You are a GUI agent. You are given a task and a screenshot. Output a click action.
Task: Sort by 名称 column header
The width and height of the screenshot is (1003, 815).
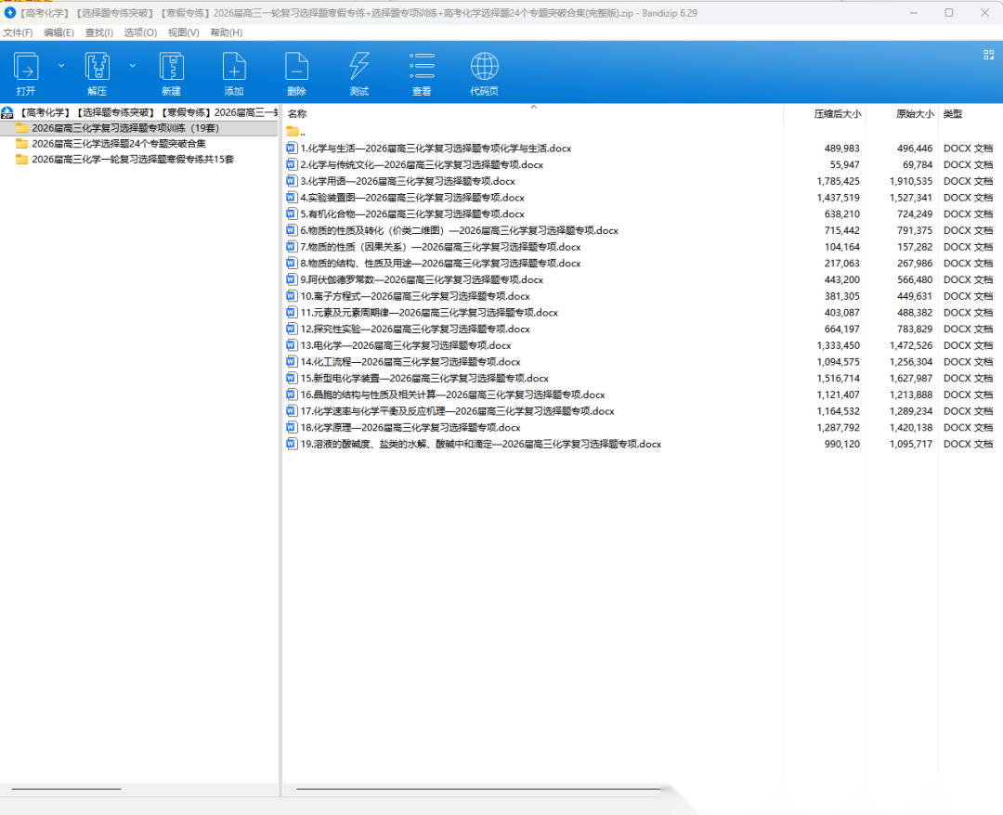(x=297, y=114)
